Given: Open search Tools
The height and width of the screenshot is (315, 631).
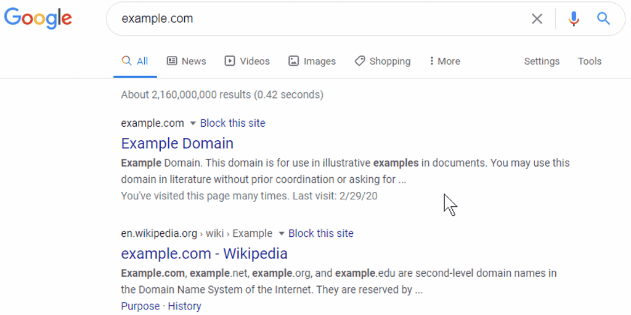Looking at the screenshot, I should [x=589, y=61].
